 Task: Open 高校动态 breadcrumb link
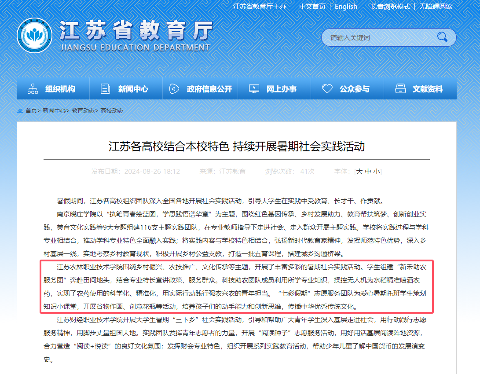[112, 110]
